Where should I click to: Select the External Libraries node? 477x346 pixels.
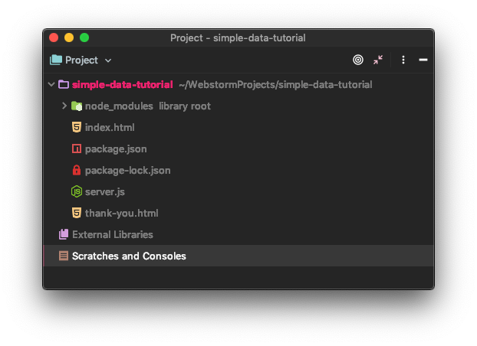(113, 234)
